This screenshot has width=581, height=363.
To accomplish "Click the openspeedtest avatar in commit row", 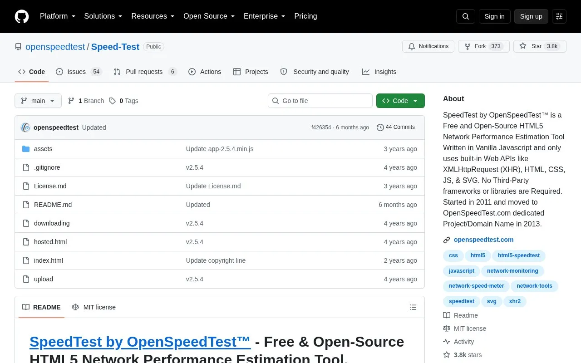I will (26, 128).
